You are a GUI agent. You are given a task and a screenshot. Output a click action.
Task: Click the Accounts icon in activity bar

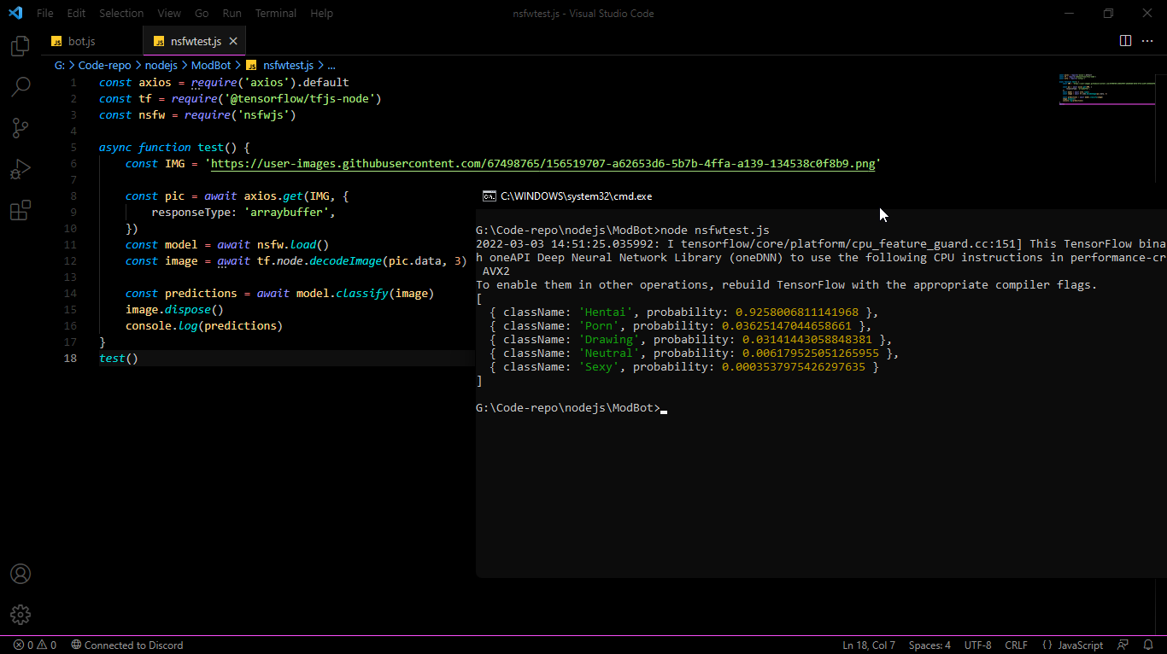click(21, 574)
